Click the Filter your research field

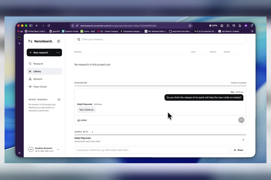coord(160,40)
